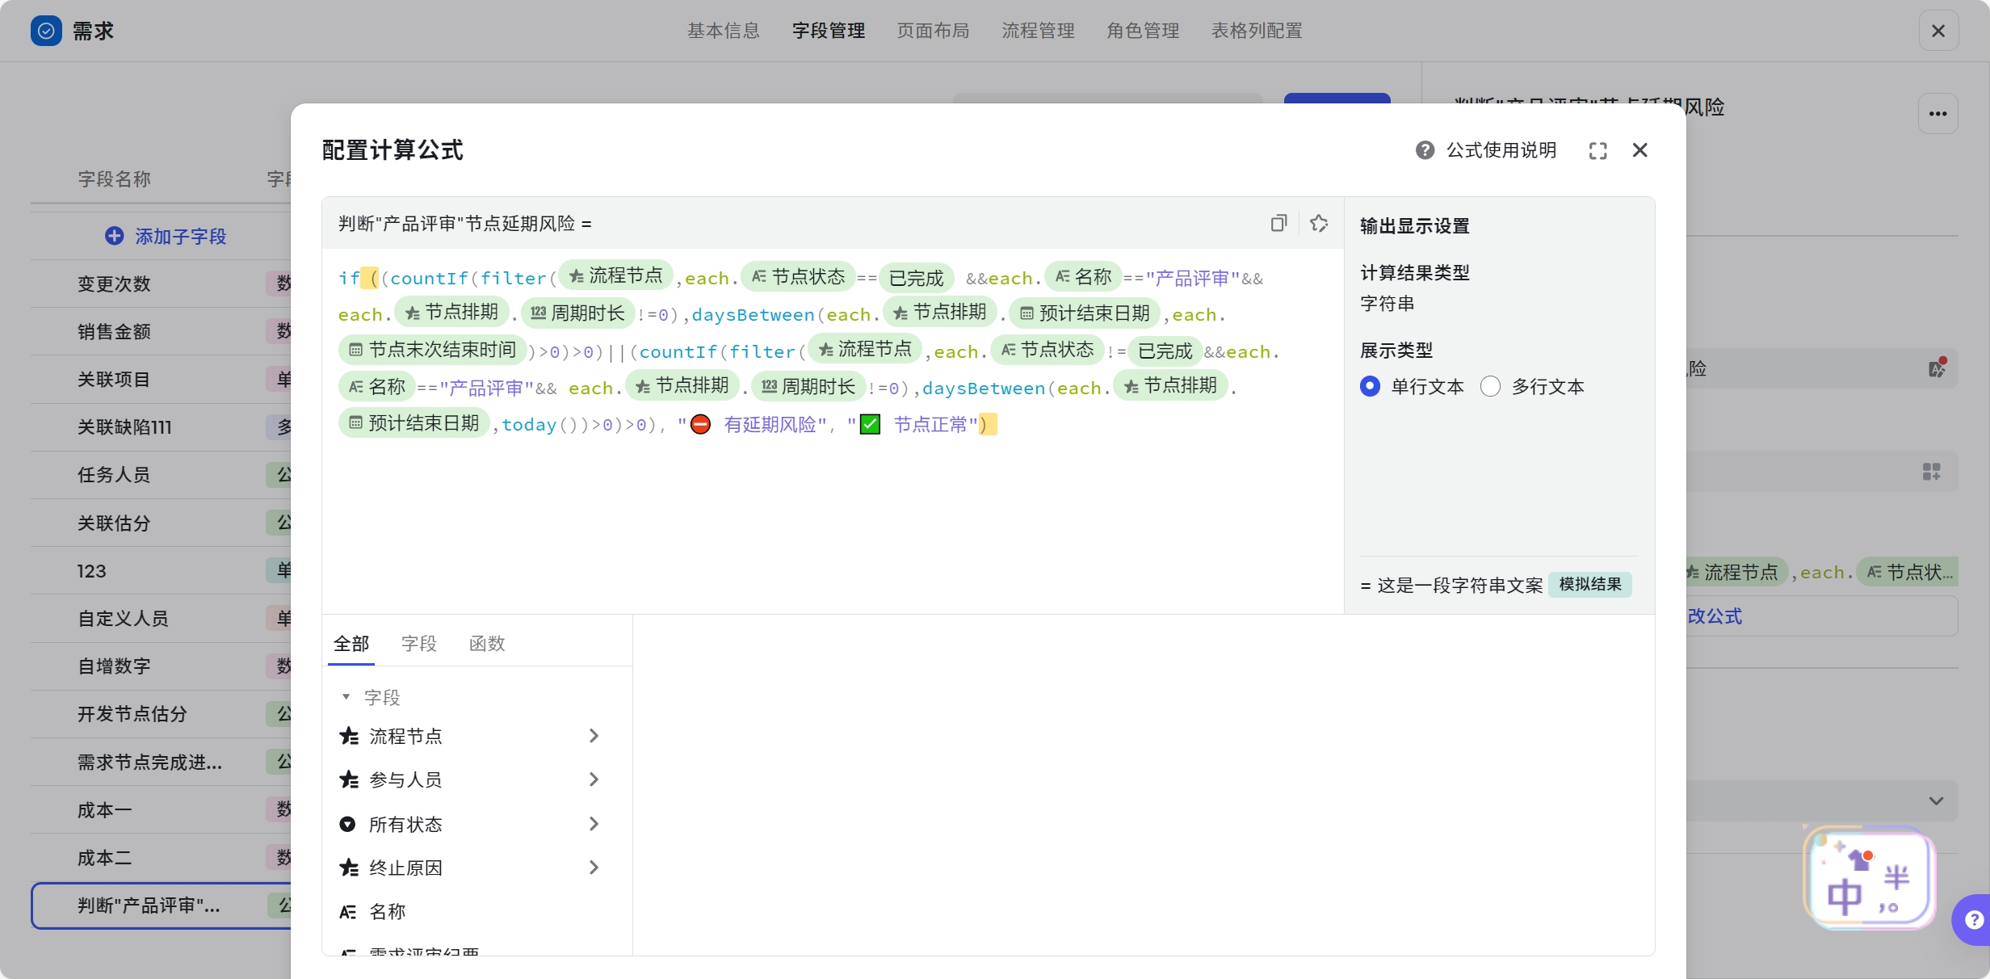1990x979 pixels.
Task: Click the 所有状态 status icon in the list
Action: 347,824
